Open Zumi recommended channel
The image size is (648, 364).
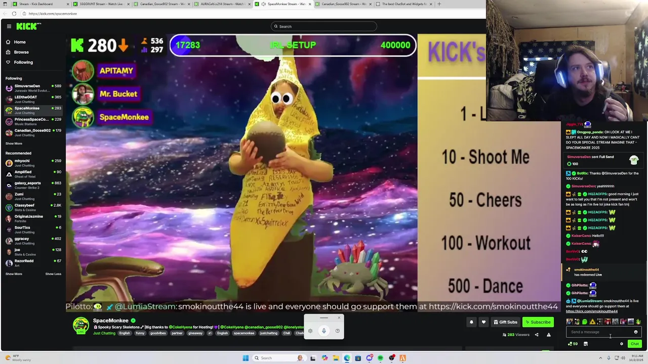[33, 196]
